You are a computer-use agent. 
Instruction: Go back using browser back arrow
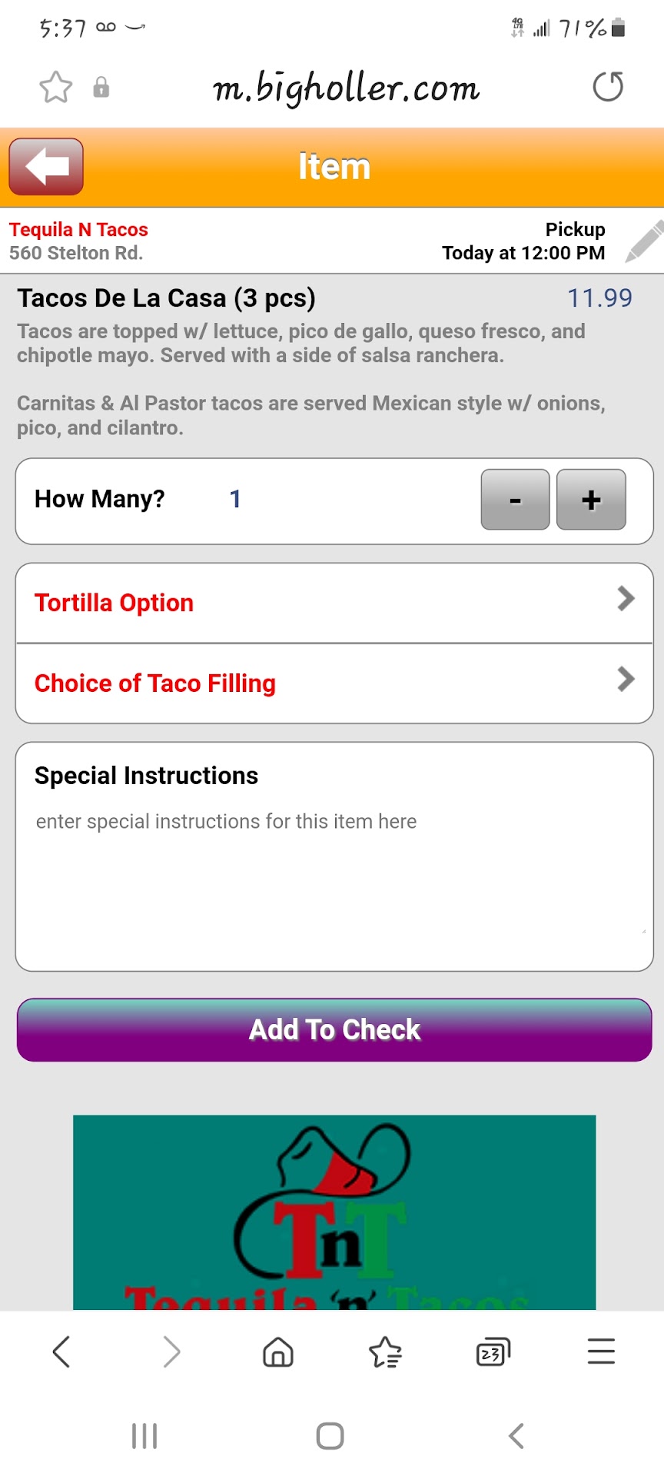point(61,1351)
